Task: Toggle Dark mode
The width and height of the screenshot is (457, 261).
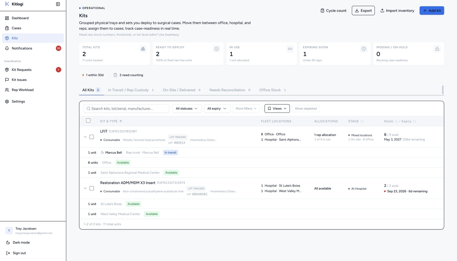Action: click(x=33, y=242)
